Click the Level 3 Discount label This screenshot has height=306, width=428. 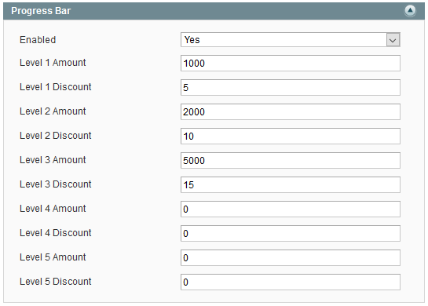tap(56, 184)
